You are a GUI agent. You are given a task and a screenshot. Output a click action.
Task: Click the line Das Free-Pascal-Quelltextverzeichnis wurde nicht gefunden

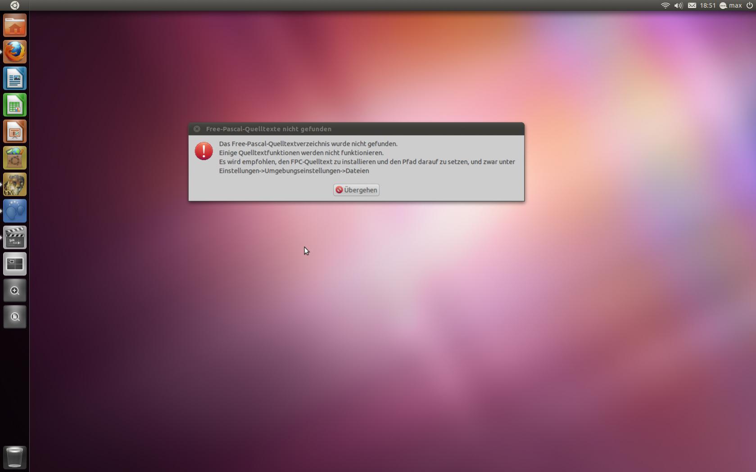click(x=308, y=144)
